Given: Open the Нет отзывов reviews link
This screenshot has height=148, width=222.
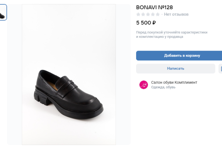Looking at the screenshot, I should click(x=176, y=14).
